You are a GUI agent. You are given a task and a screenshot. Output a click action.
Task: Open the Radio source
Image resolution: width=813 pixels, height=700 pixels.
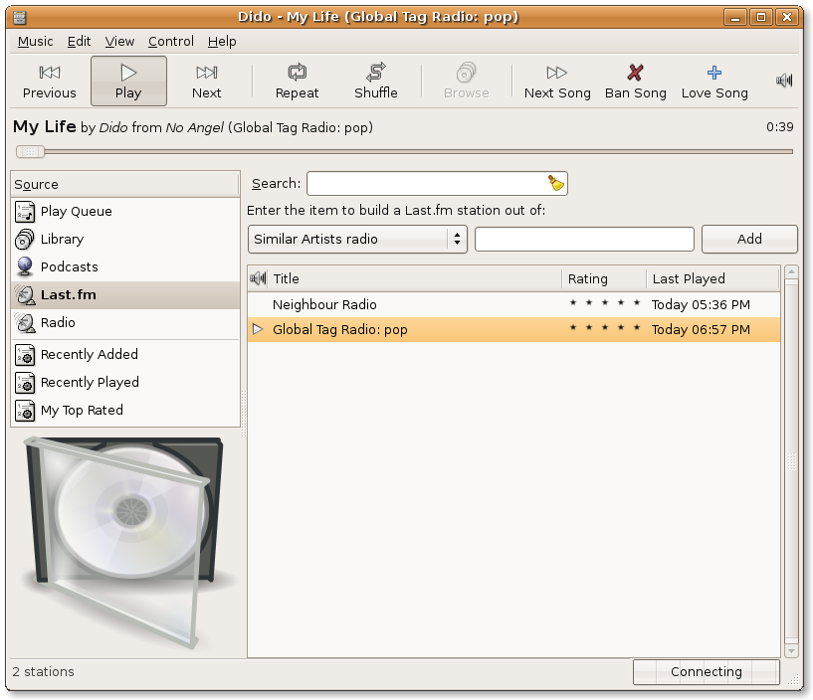[x=125, y=323]
